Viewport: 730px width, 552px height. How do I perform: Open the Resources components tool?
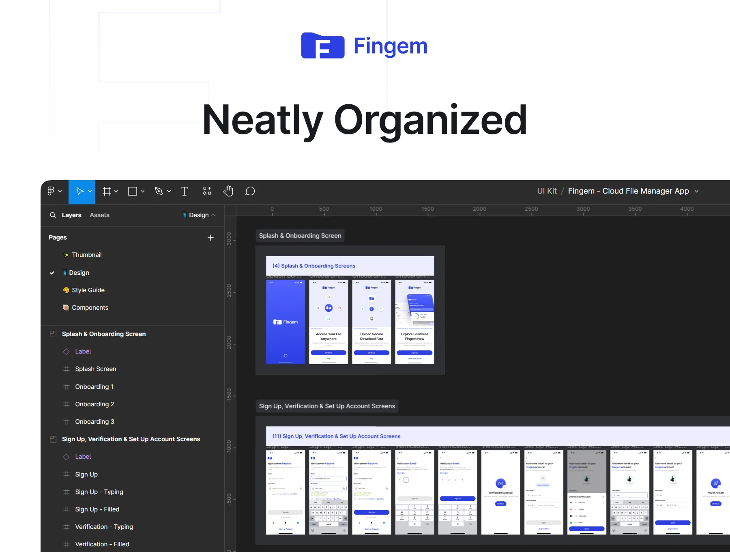click(207, 191)
